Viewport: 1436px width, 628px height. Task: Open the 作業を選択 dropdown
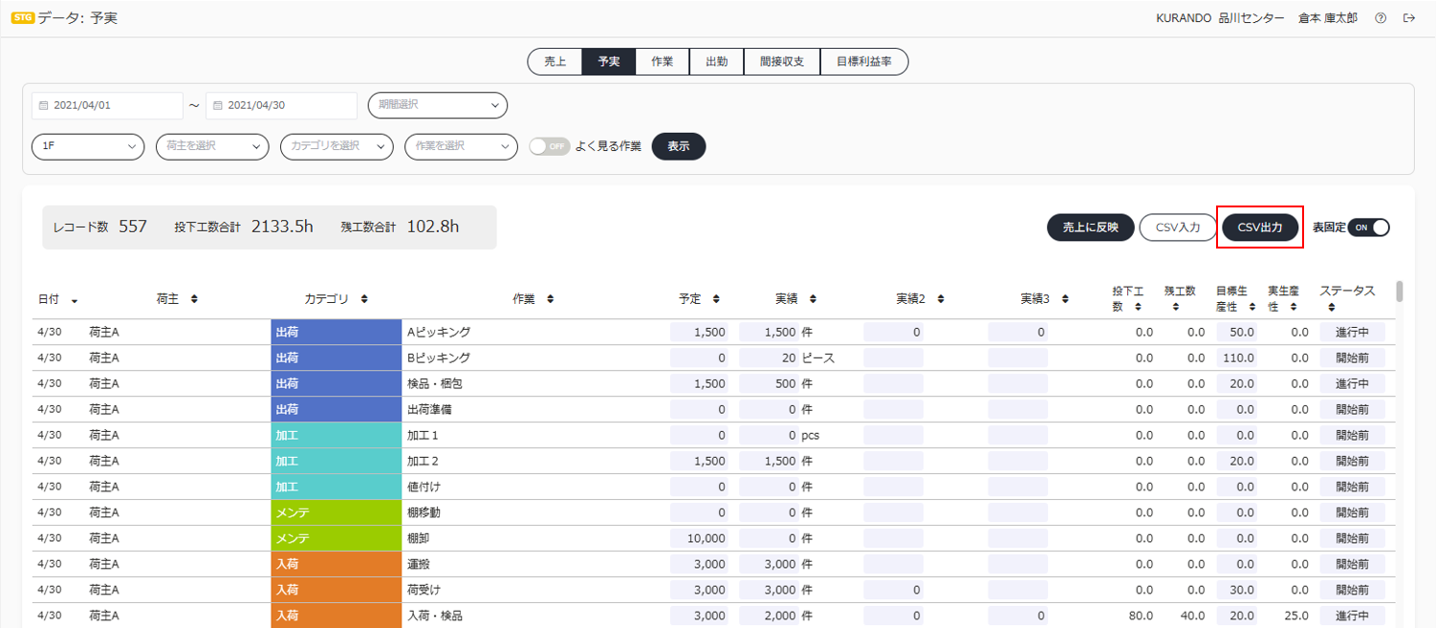[461, 146]
